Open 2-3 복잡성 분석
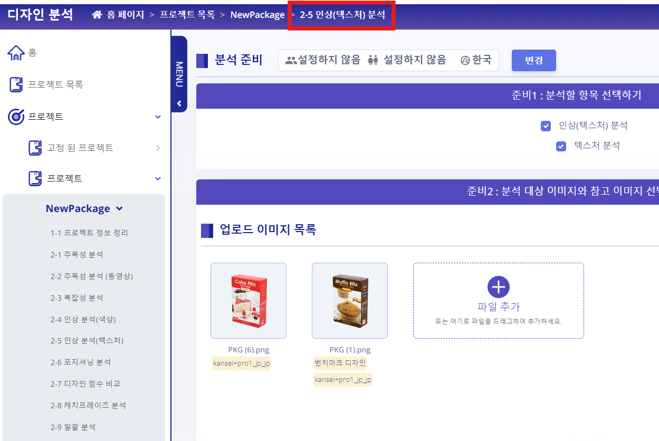Viewport: 659px width, 441px height. point(77,298)
